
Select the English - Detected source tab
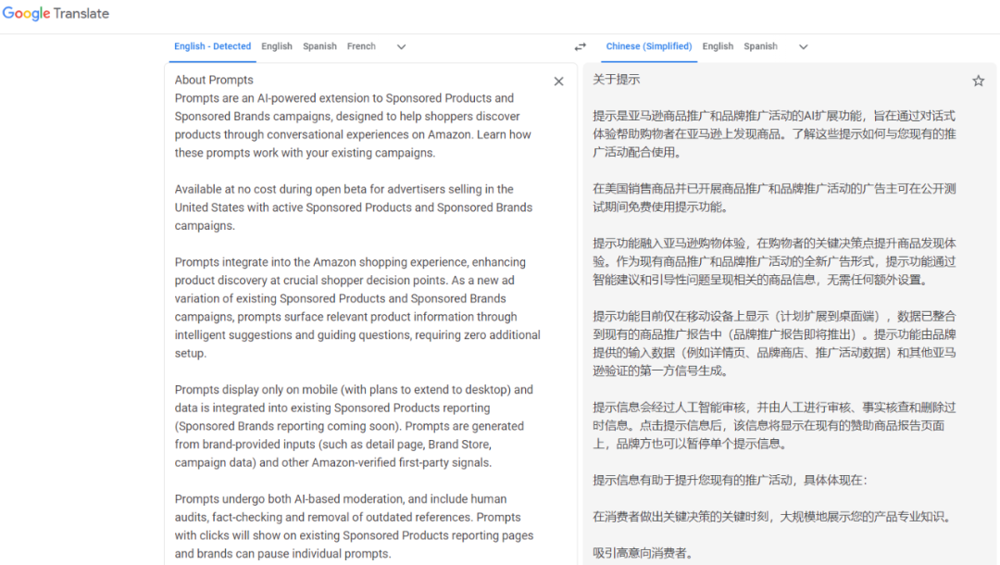click(x=212, y=46)
